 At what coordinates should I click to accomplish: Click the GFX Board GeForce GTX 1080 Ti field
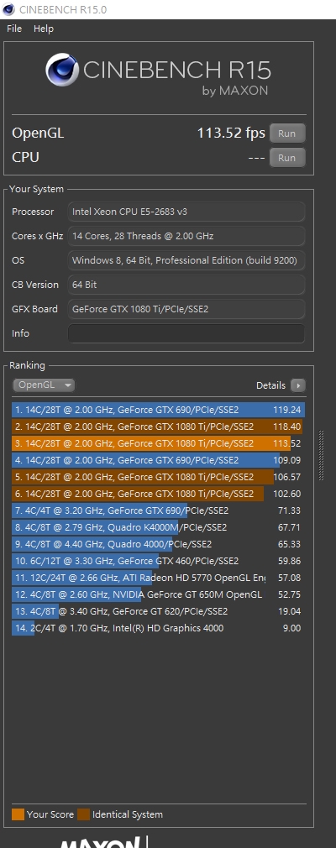point(186,309)
